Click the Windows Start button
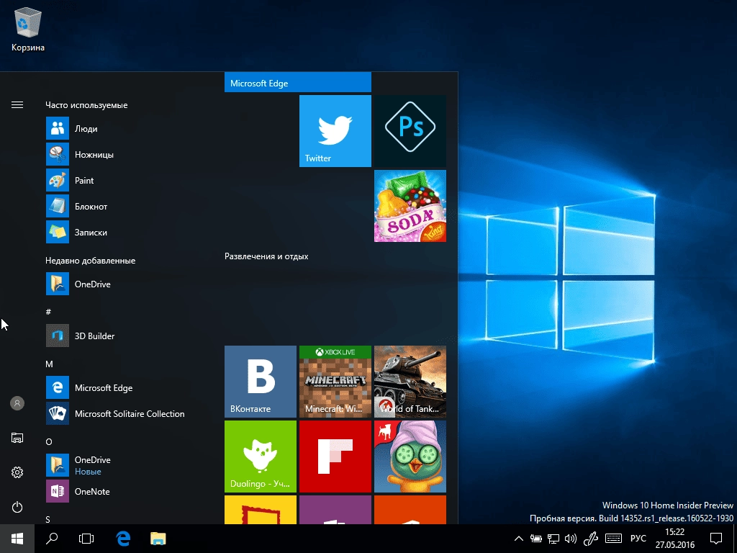Image resolution: width=737 pixels, height=553 pixels. pyautogui.click(x=17, y=539)
